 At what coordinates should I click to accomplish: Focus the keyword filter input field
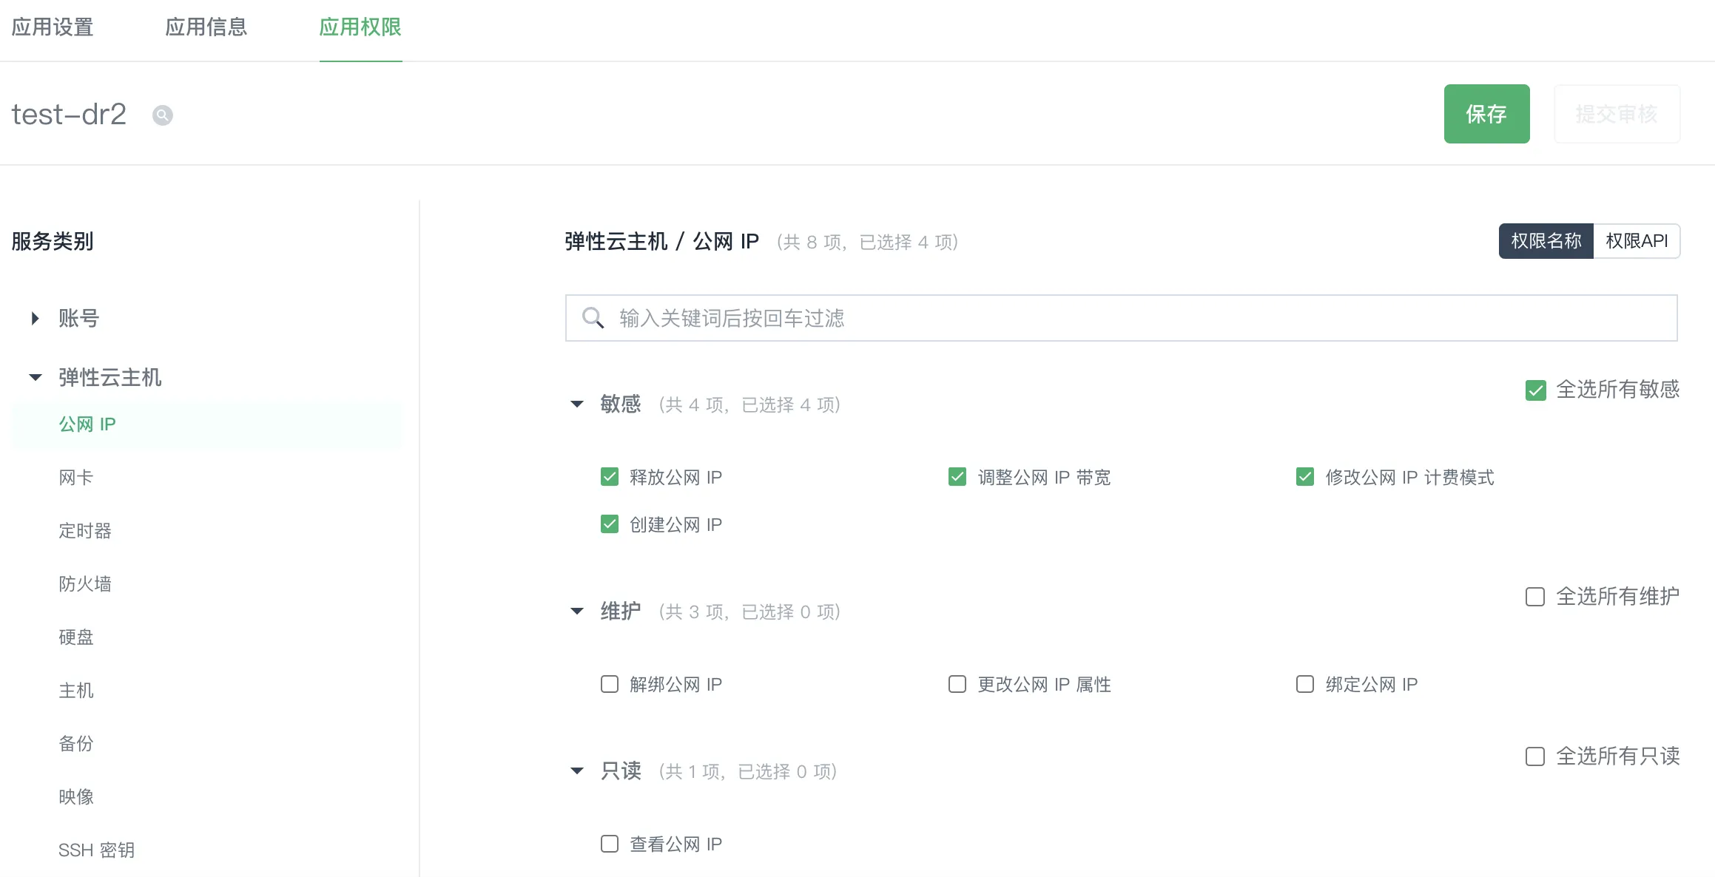click(x=1121, y=318)
